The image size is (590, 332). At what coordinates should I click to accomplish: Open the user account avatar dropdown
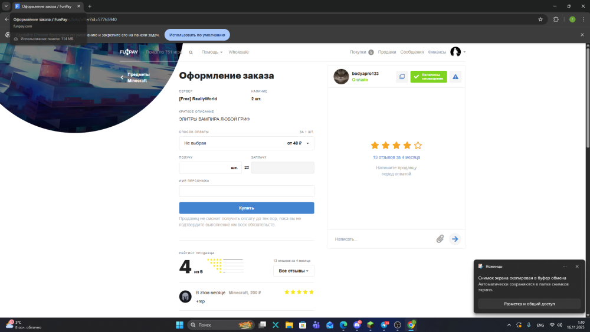point(458,52)
